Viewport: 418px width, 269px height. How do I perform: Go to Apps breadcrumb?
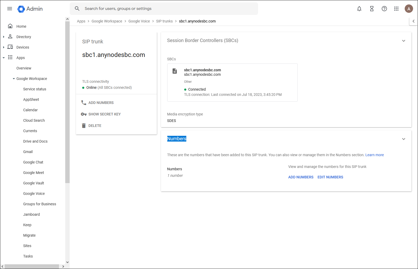click(x=81, y=21)
